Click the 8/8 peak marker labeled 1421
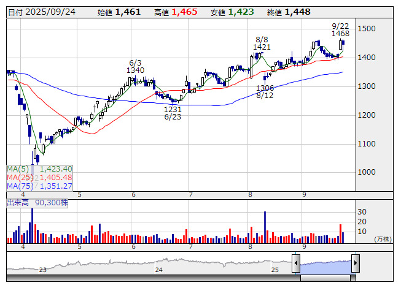Screen dimensions: 401x288 click(x=262, y=43)
